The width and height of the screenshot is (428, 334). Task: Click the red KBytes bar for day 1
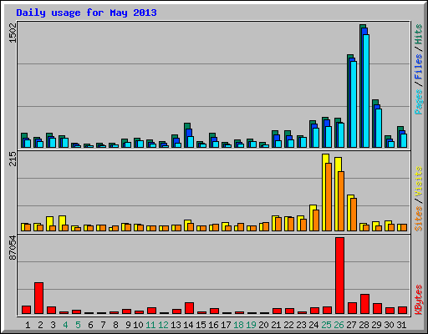[x=26, y=310]
